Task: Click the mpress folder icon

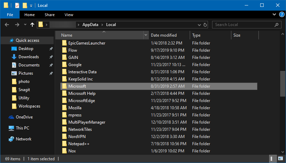Action: point(64,115)
